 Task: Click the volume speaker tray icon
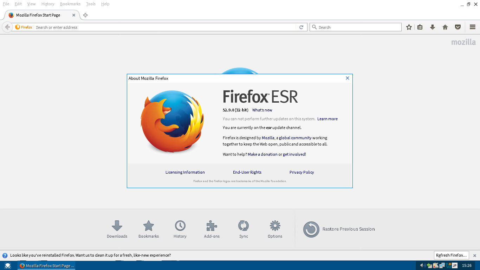pos(423,265)
